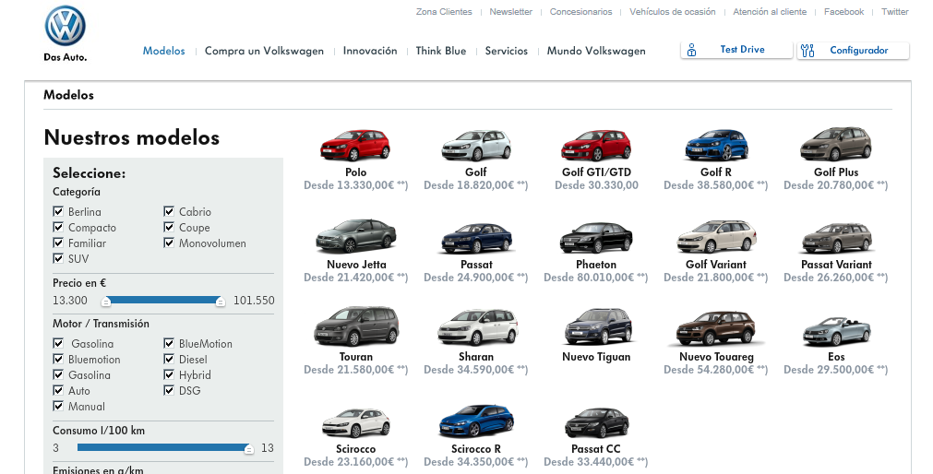Image resolution: width=933 pixels, height=474 pixels.
Task: Toggle the DSG transmission checkbox
Action: (x=168, y=390)
